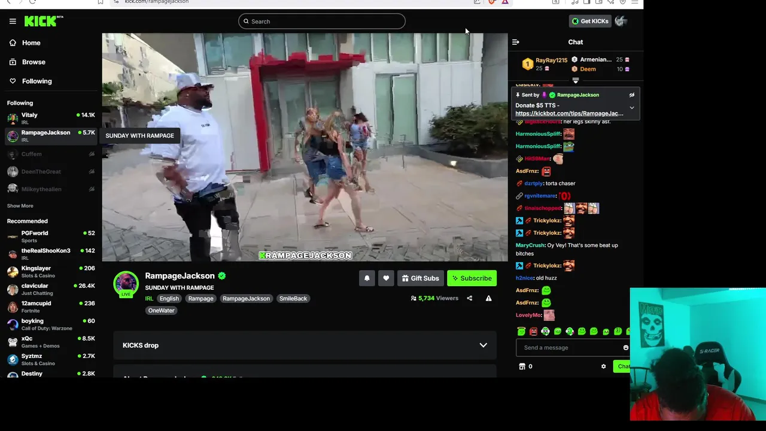Open the IRL category link
The height and width of the screenshot is (431, 766).
[149, 298]
